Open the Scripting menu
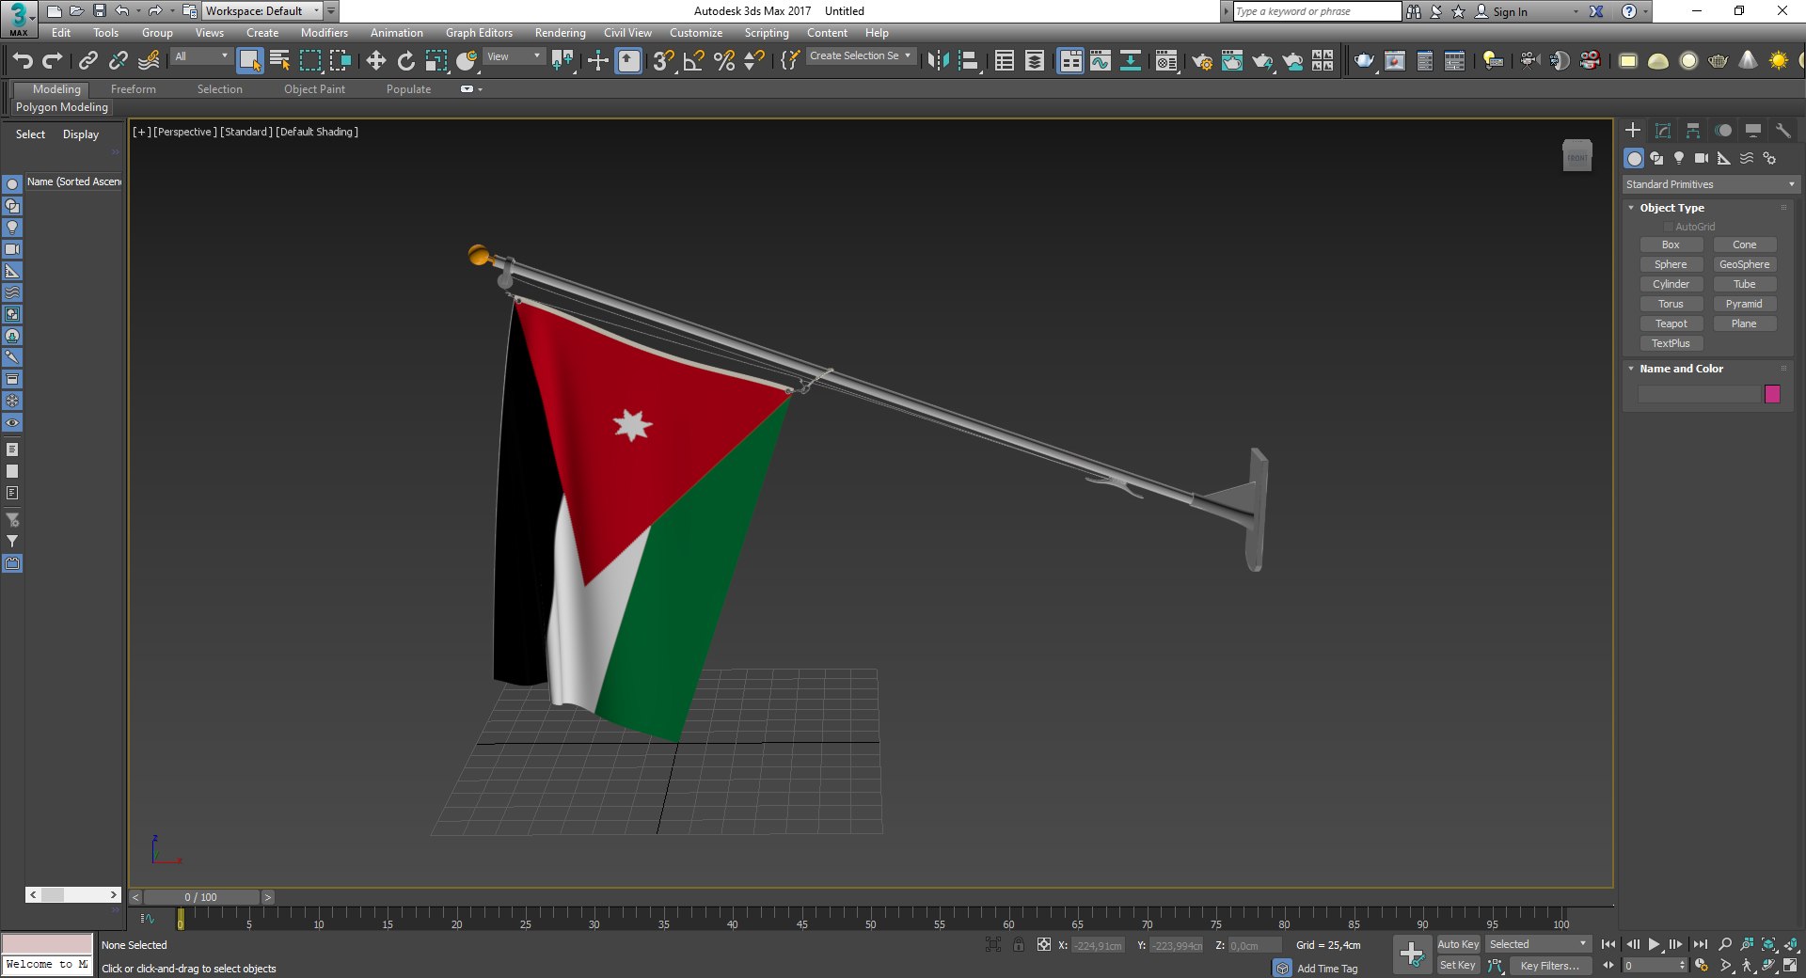 click(767, 33)
